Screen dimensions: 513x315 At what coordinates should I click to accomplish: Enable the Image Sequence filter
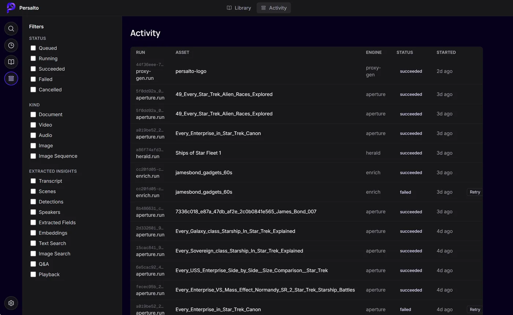coord(33,156)
